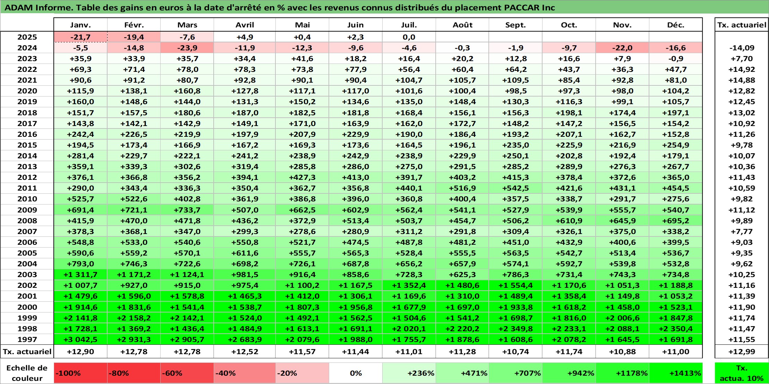The width and height of the screenshot is (769, 384).
Task: Select value +160,8 in the 2020 row
Action: coord(187,91)
